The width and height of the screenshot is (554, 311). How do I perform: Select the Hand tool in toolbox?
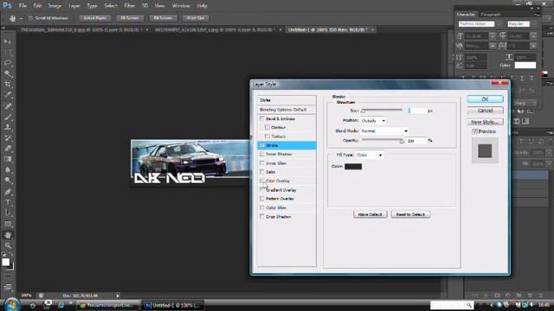[x=8, y=235]
